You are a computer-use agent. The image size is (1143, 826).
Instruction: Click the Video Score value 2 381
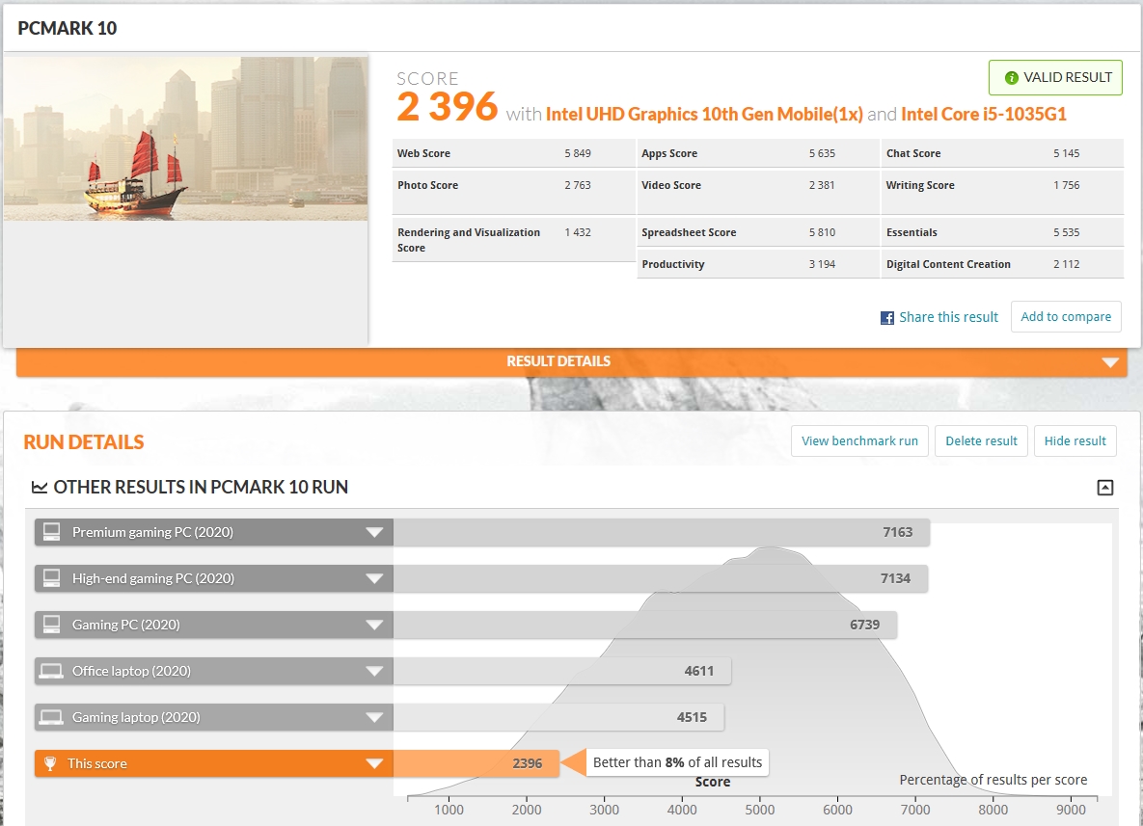[822, 185]
